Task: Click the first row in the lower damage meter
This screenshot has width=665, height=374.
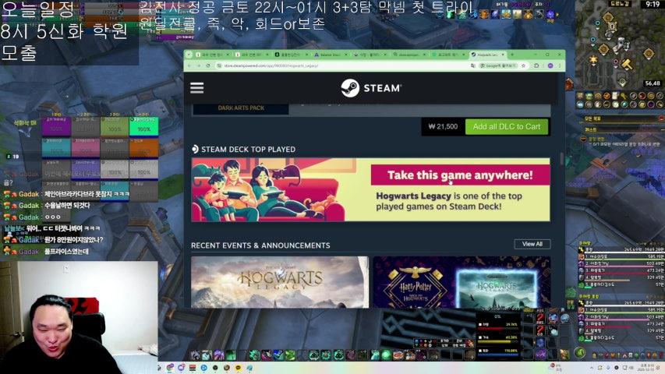Action: tap(621, 310)
